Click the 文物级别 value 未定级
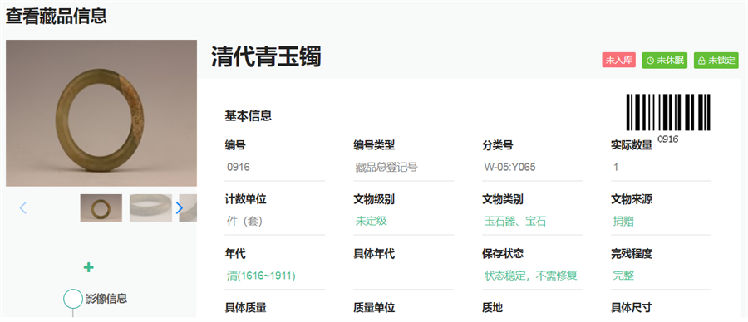The height and width of the screenshot is (322, 748). coord(372,221)
